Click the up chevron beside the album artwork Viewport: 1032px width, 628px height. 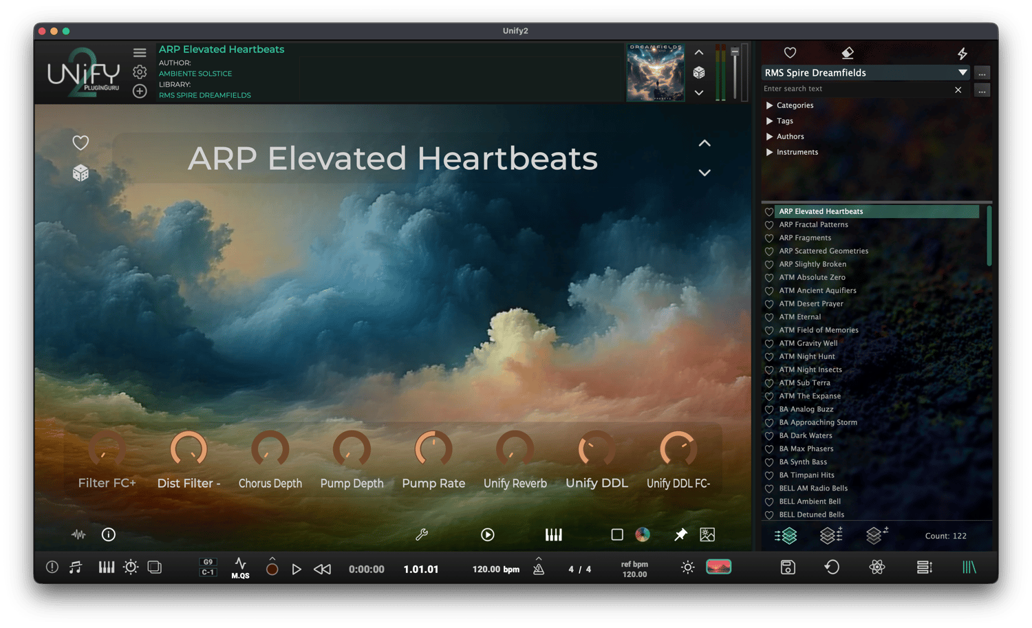click(699, 52)
